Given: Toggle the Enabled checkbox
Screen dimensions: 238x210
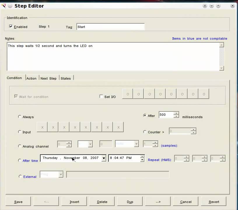Looking at the screenshot, I should click(10, 27).
